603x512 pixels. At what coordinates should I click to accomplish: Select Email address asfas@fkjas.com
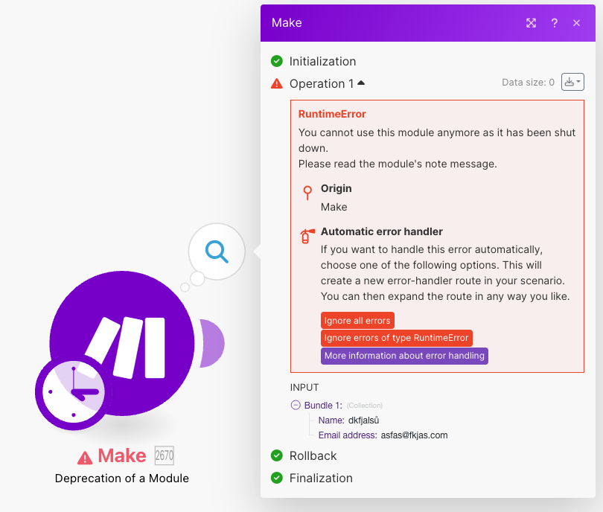click(414, 435)
